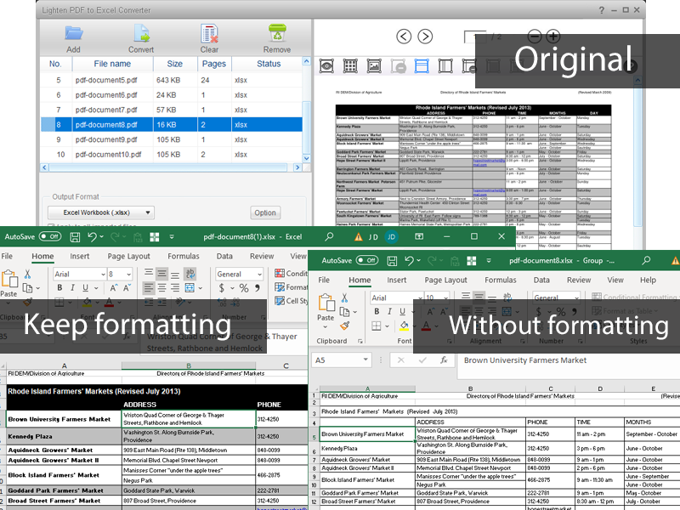Screen dimensions: 680x510
Task: Click the Clear list icon in the converter
Action: (x=209, y=34)
